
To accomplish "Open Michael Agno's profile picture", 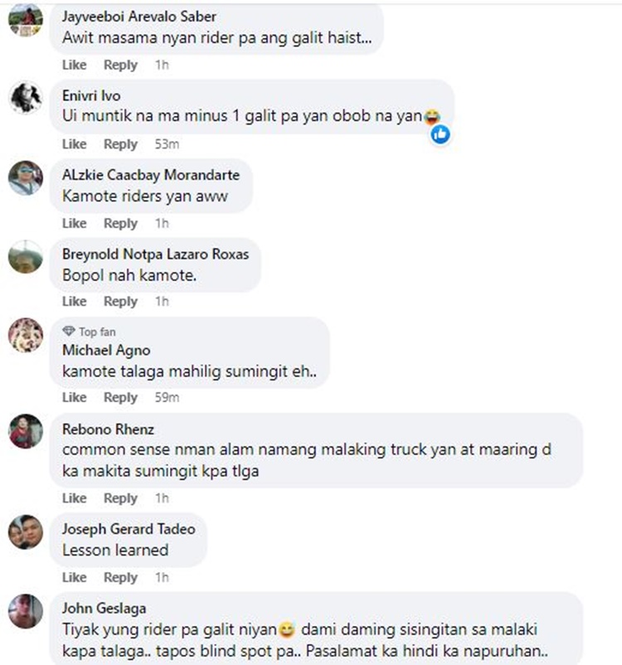I will tap(25, 335).
